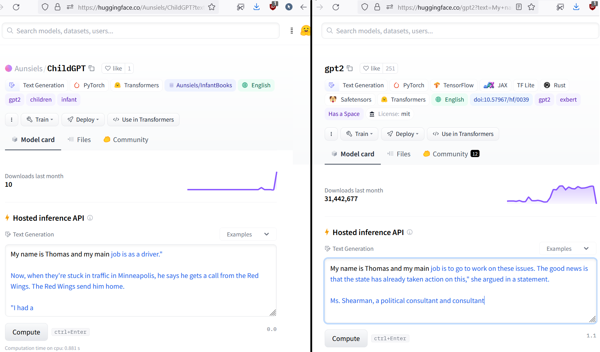Expand Train dropdown for gpt2
The image size is (600, 352).
359,134
